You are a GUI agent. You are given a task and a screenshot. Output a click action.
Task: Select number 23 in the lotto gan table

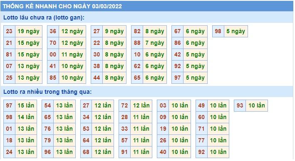9,31
